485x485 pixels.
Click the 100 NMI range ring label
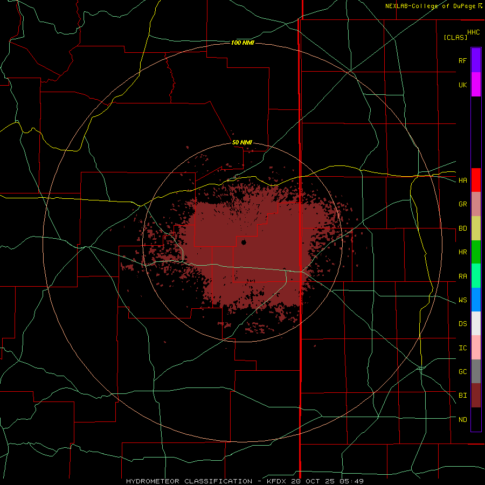pyautogui.click(x=242, y=43)
